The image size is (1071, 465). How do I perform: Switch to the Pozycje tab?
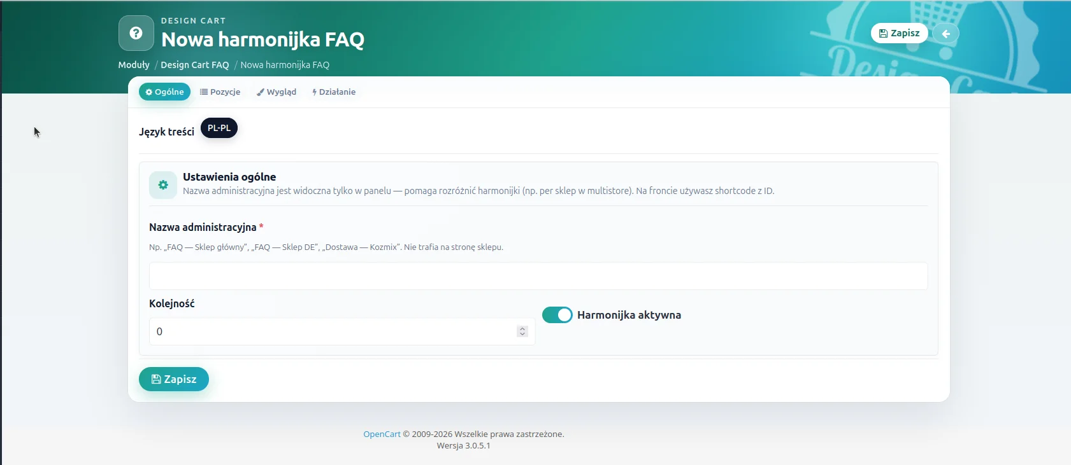[220, 92]
